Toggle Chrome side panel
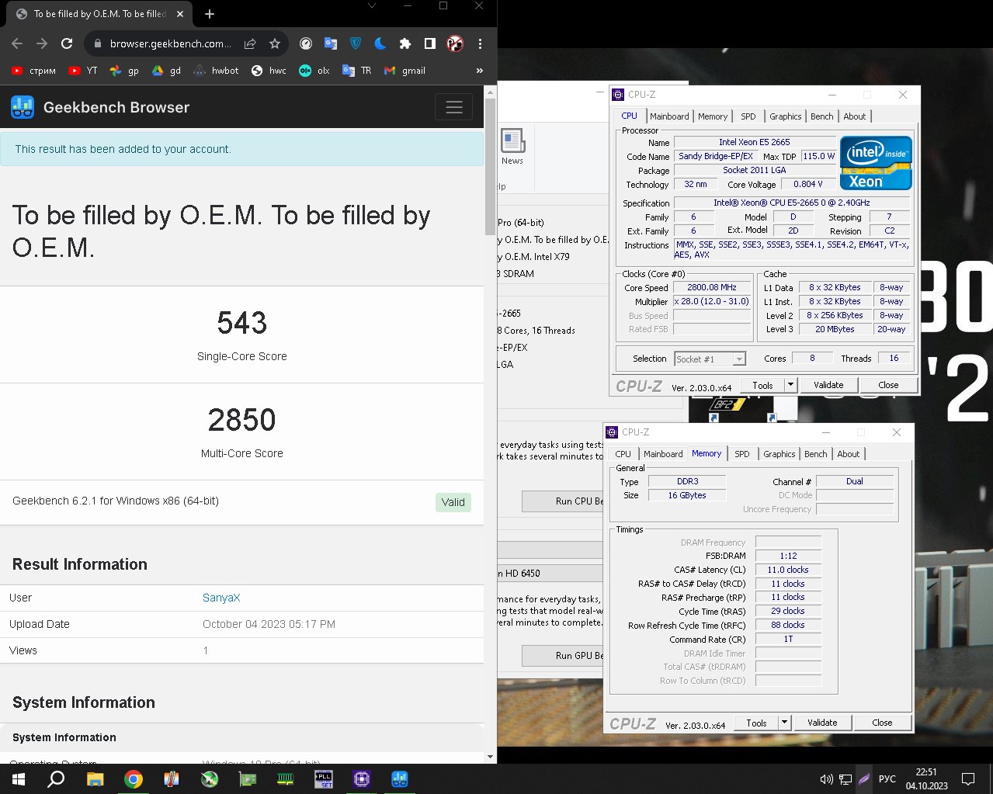Image resolution: width=993 pixels, height=794 pixels. click(430, 43)
